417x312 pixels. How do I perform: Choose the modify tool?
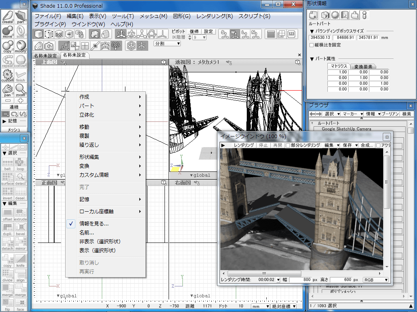(x=20, y=46)
